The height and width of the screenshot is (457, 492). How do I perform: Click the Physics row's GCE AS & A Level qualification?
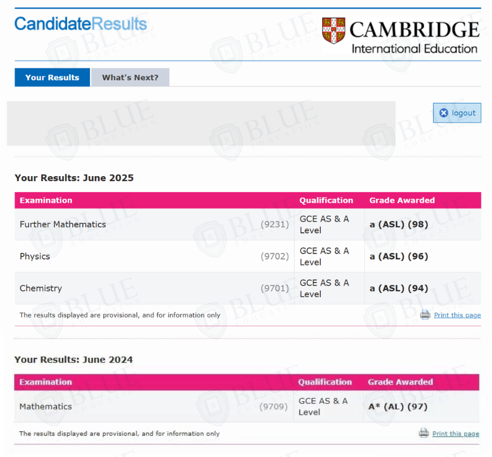click(x=324, y=256)
